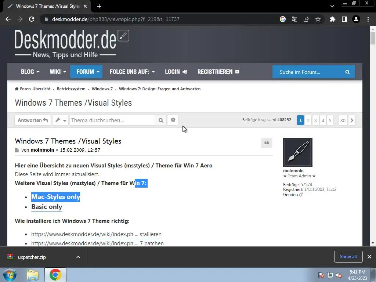Toggle the browser side panel icon

[x=344, y=19]
